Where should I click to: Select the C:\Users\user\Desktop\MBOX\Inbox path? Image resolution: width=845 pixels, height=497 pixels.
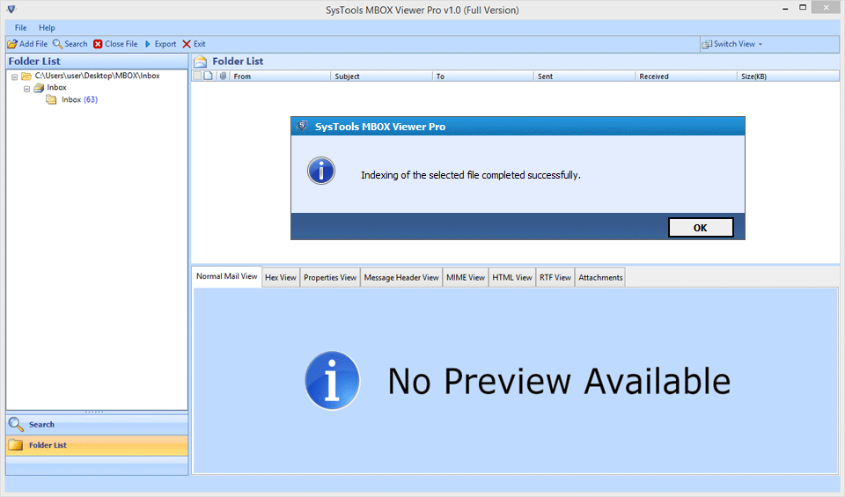[98, 76]
